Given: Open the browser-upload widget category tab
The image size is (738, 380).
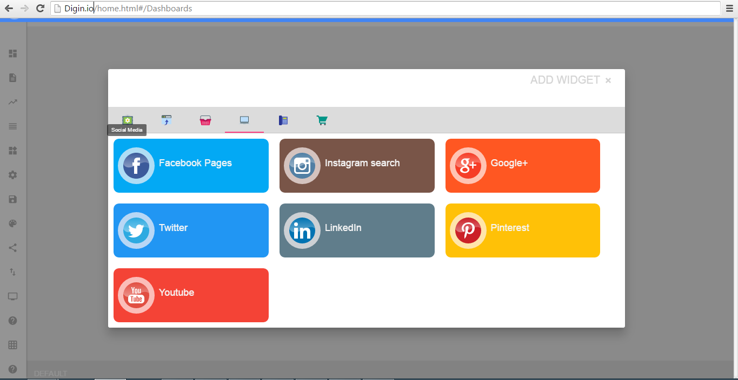Looking at the screenshot, I should (167, 120).
